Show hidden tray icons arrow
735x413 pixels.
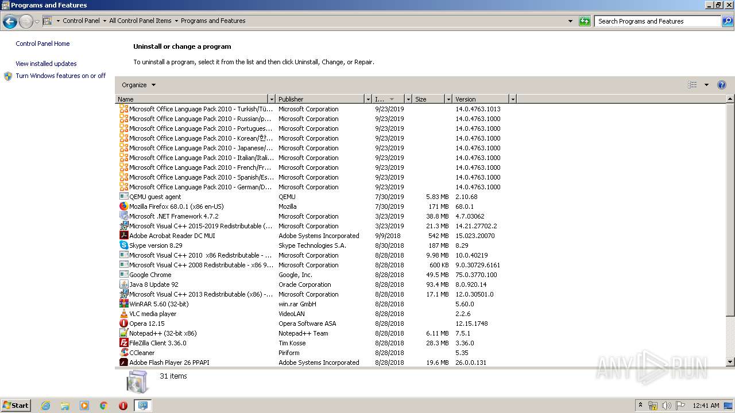click(x=640, y=405)
